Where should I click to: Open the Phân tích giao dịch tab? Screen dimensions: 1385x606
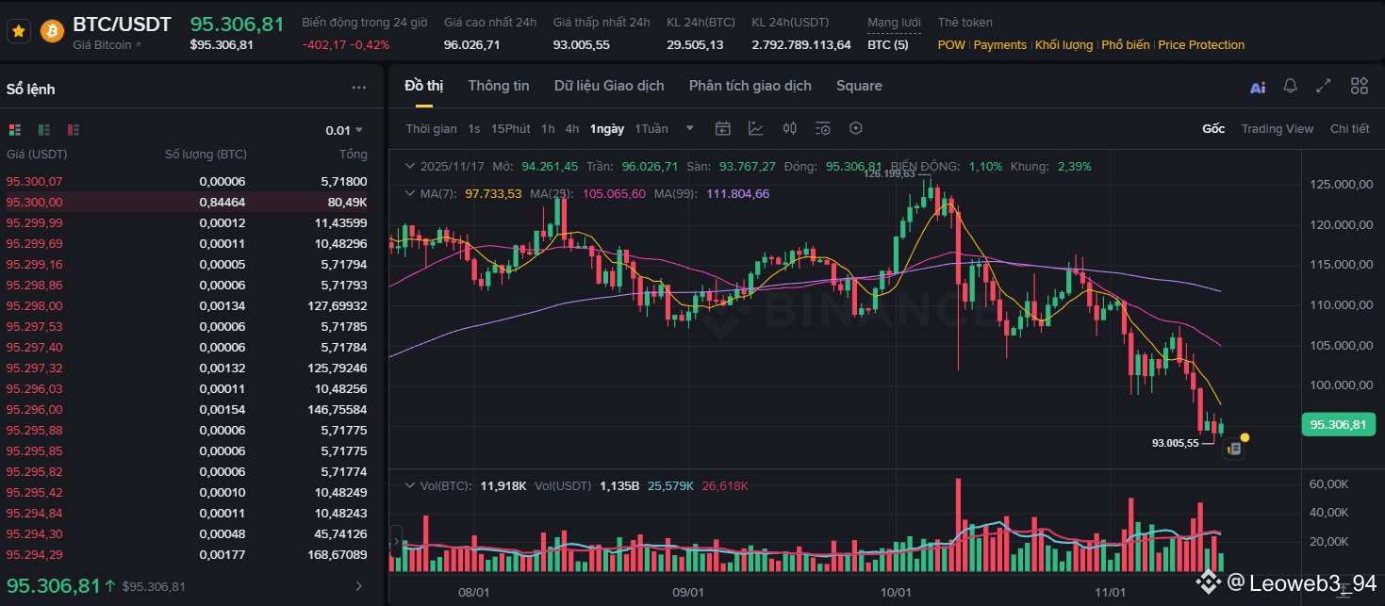click(x=750, y=86)
